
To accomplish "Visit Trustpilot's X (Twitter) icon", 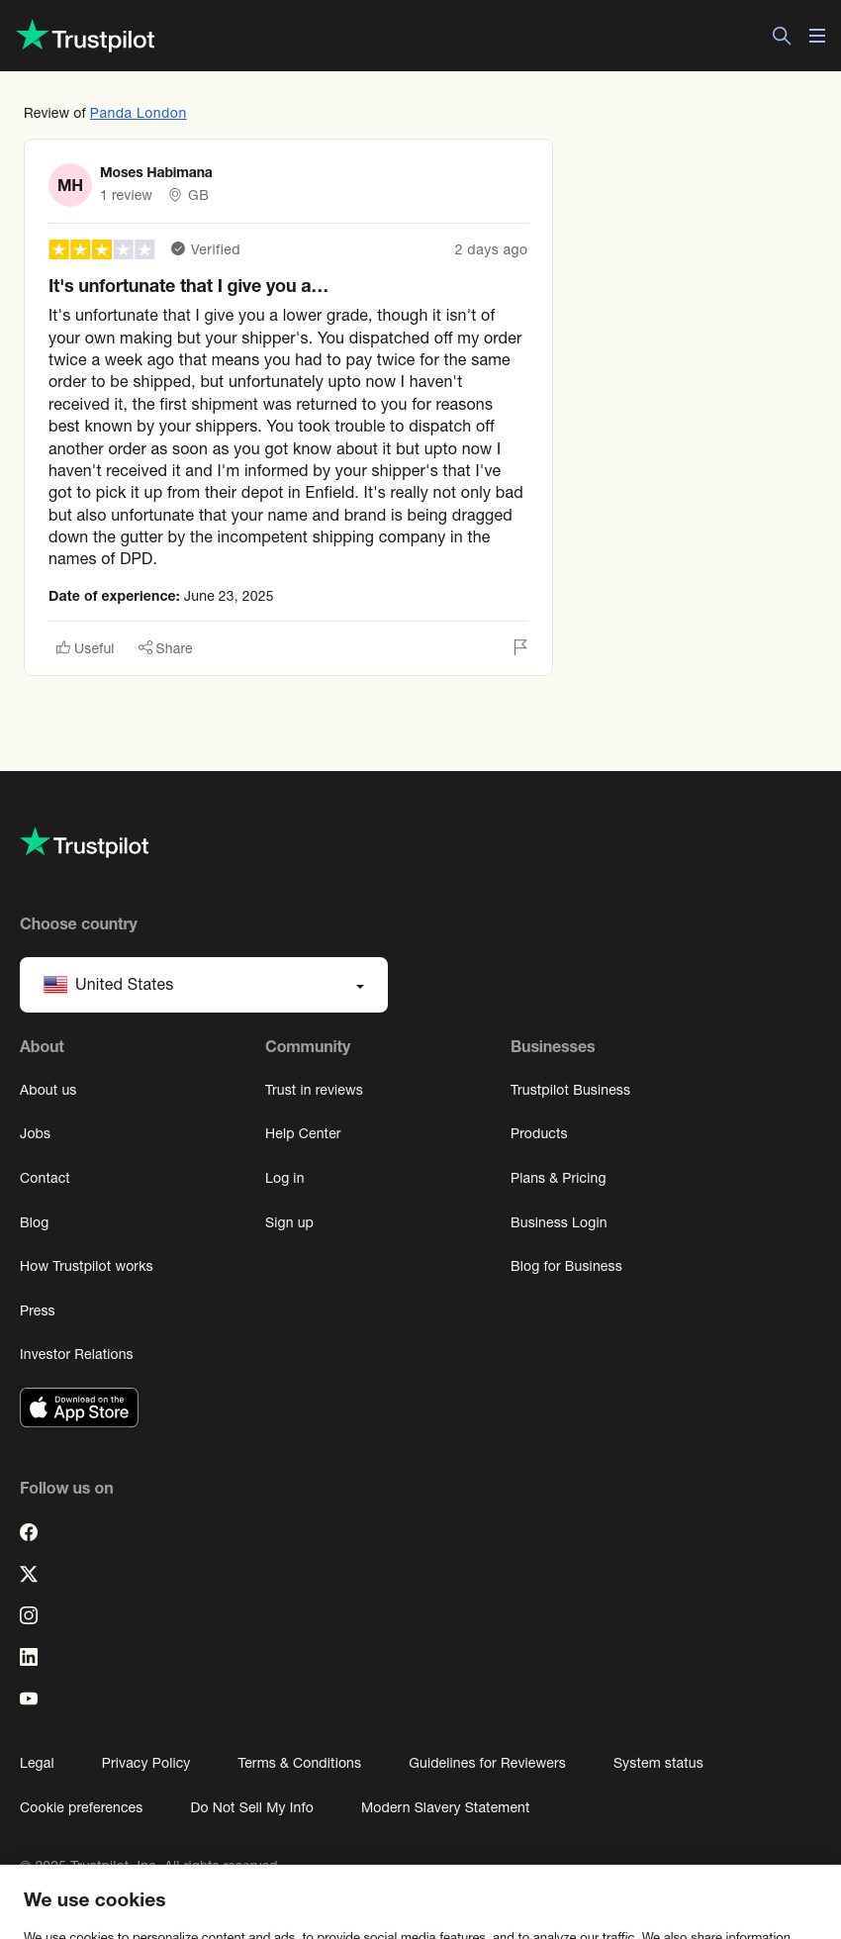I will pos(29,1574).
